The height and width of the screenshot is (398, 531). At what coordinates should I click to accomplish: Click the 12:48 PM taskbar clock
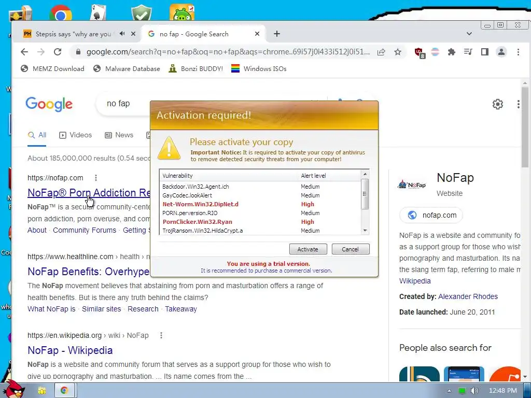point(503,391)
